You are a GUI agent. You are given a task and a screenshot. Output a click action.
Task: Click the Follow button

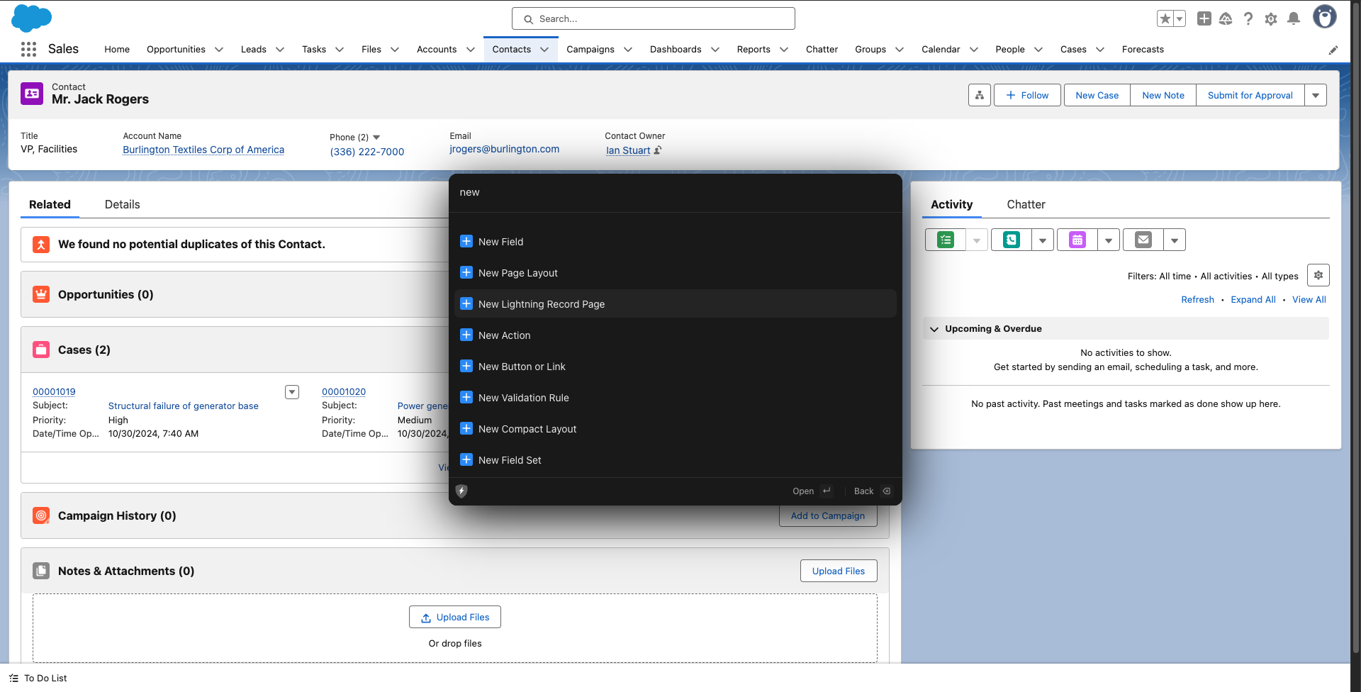tap(1027, 95)
